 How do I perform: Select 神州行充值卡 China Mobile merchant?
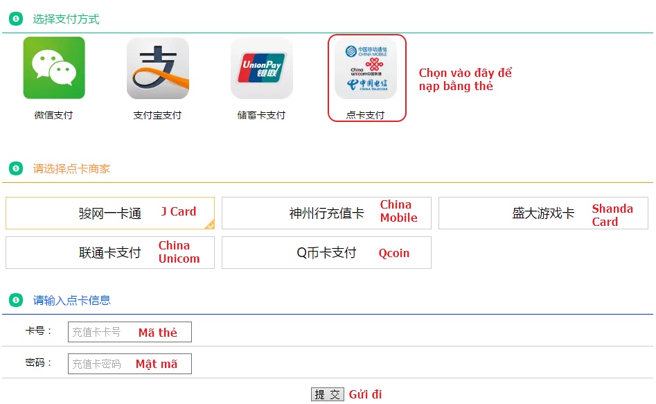tap(326, 213)
